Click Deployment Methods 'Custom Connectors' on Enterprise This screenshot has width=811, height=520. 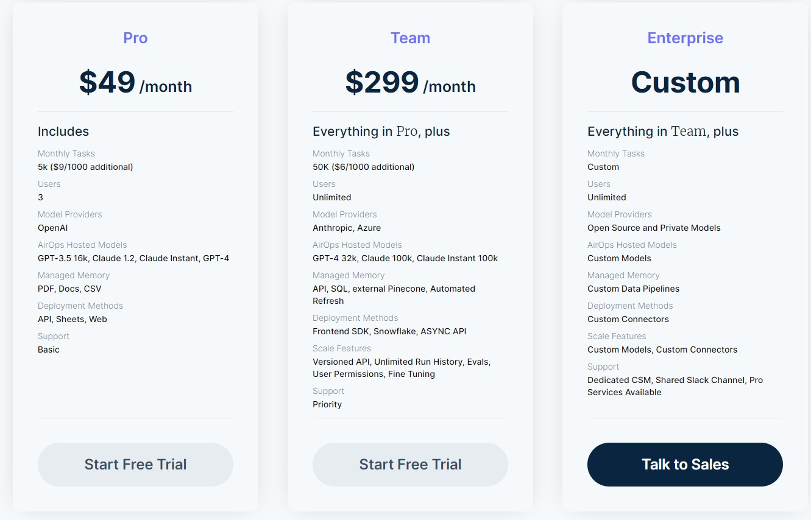tap(628, 318)
